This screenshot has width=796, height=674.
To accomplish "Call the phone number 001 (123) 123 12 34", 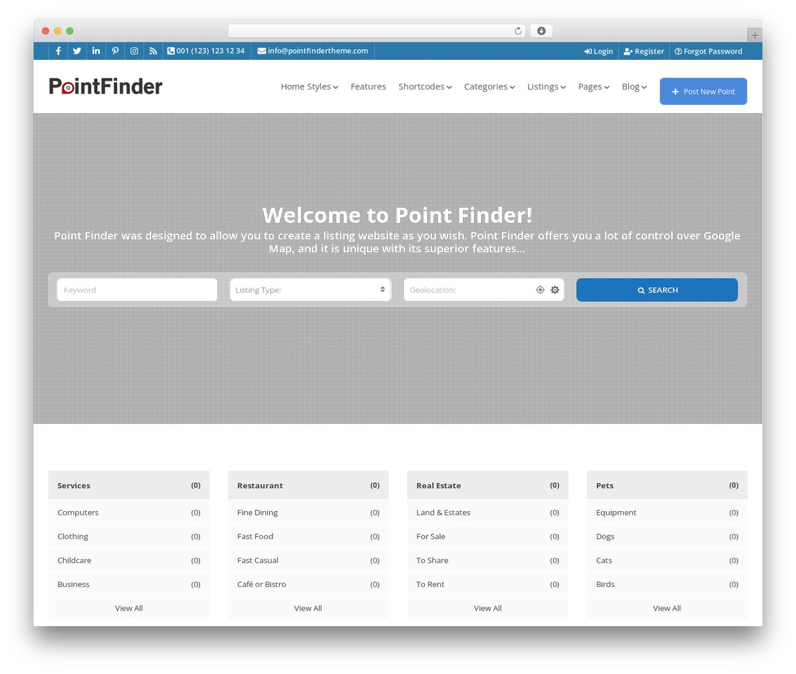I will point(206,51).
